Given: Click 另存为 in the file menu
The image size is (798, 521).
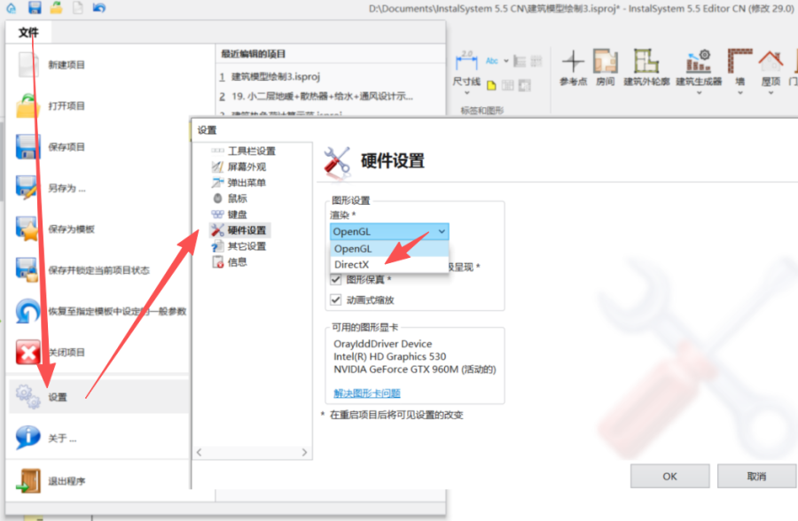Looking at the screenshot, I should 67,188.
